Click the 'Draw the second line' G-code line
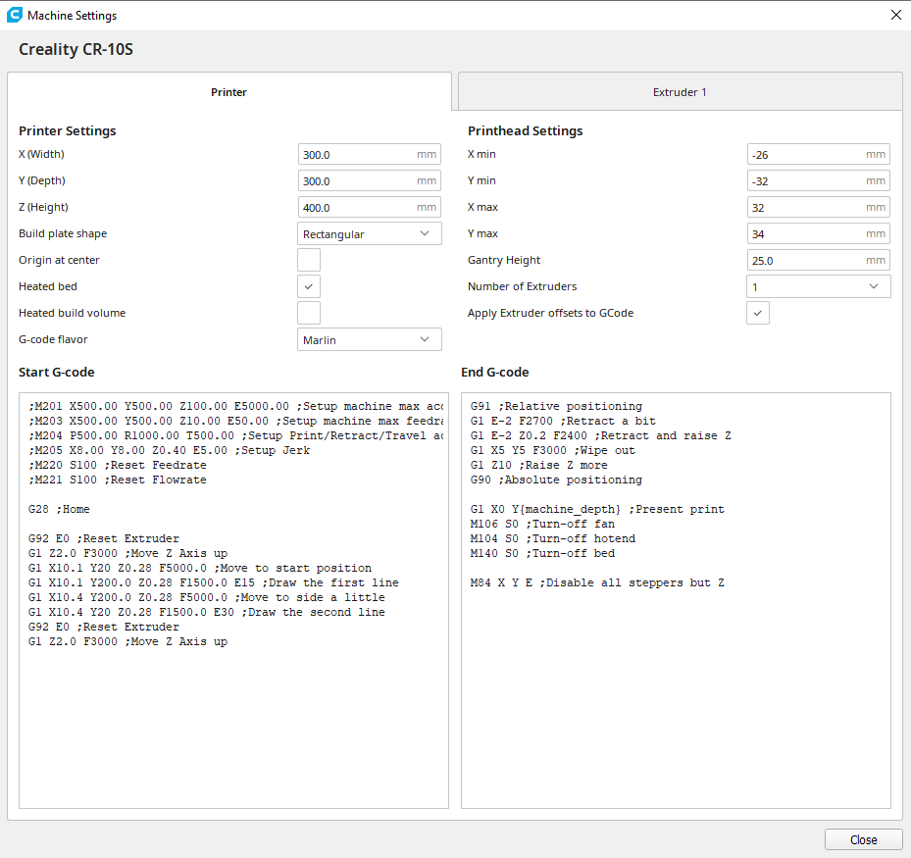 (207, 612)
